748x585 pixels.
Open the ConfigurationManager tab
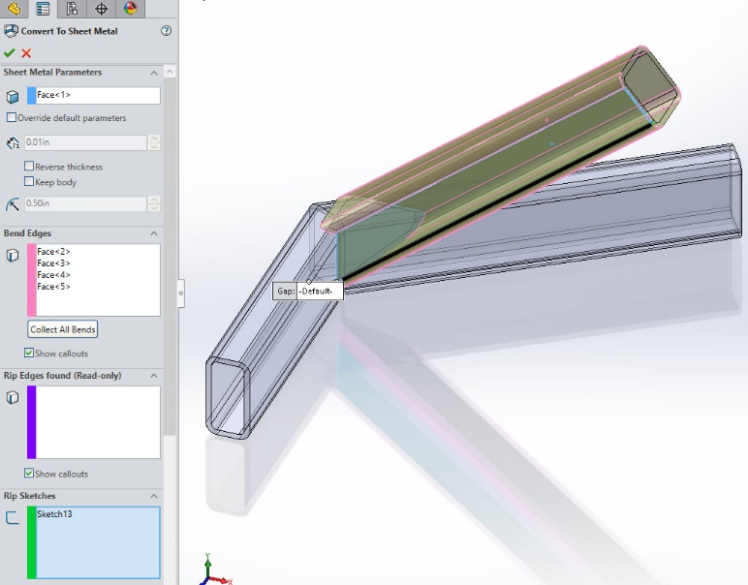[x=72, y=8]
